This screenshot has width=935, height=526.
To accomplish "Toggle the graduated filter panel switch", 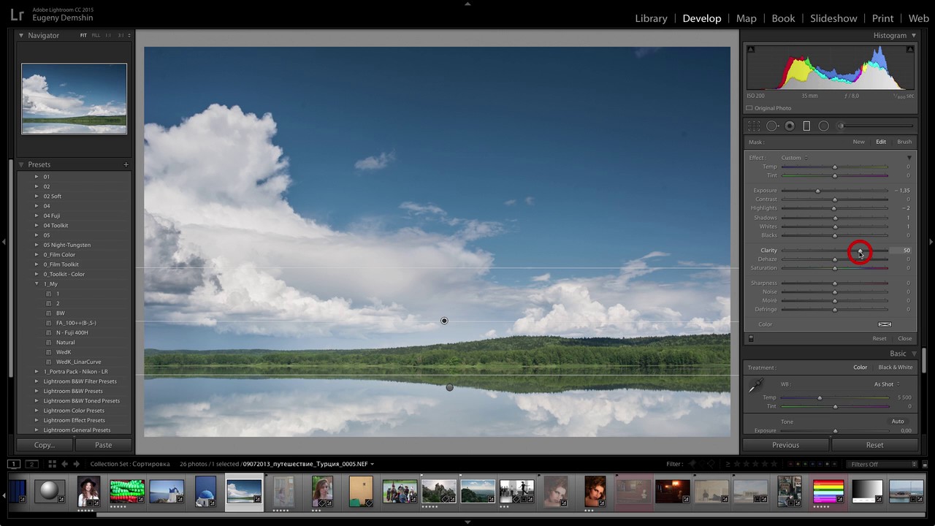I will [750, 338].
